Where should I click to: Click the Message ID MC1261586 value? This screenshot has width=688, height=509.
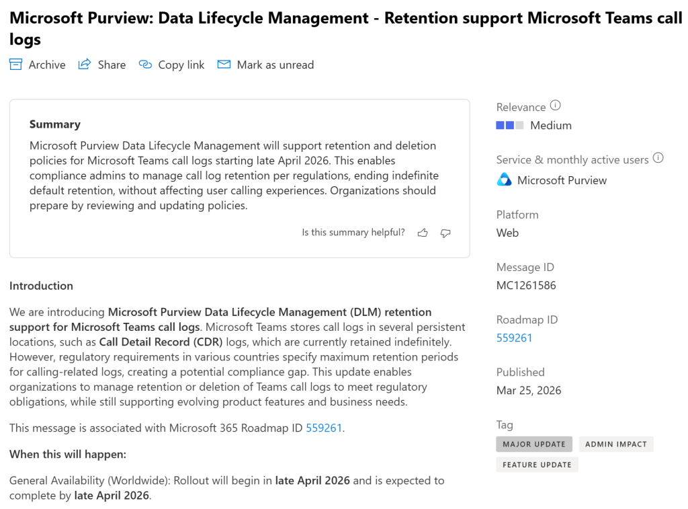coord(526,285)
